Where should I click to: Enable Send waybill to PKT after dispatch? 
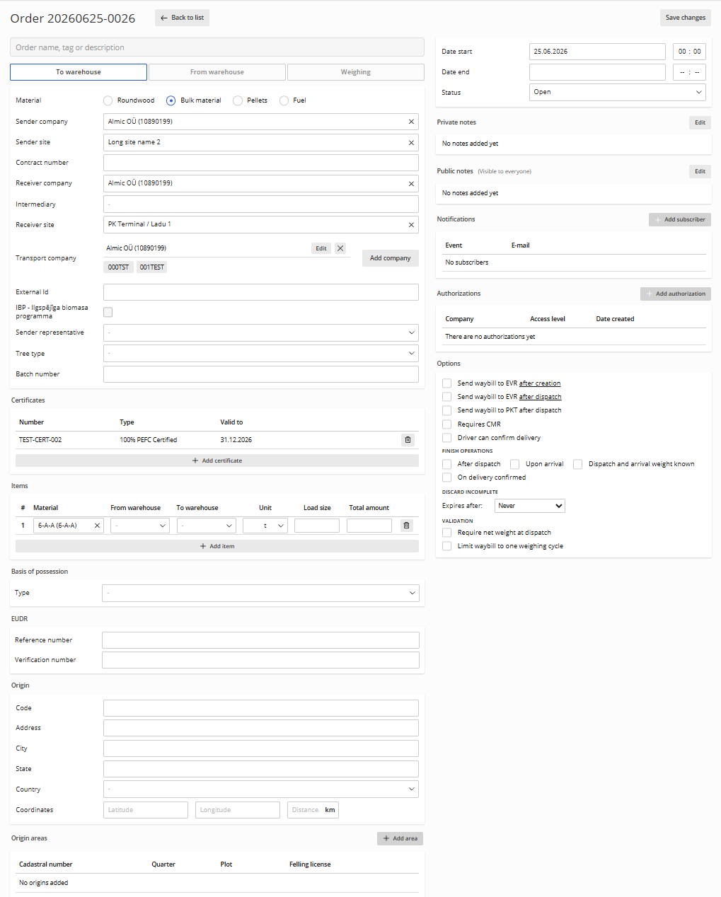(446, 410)
